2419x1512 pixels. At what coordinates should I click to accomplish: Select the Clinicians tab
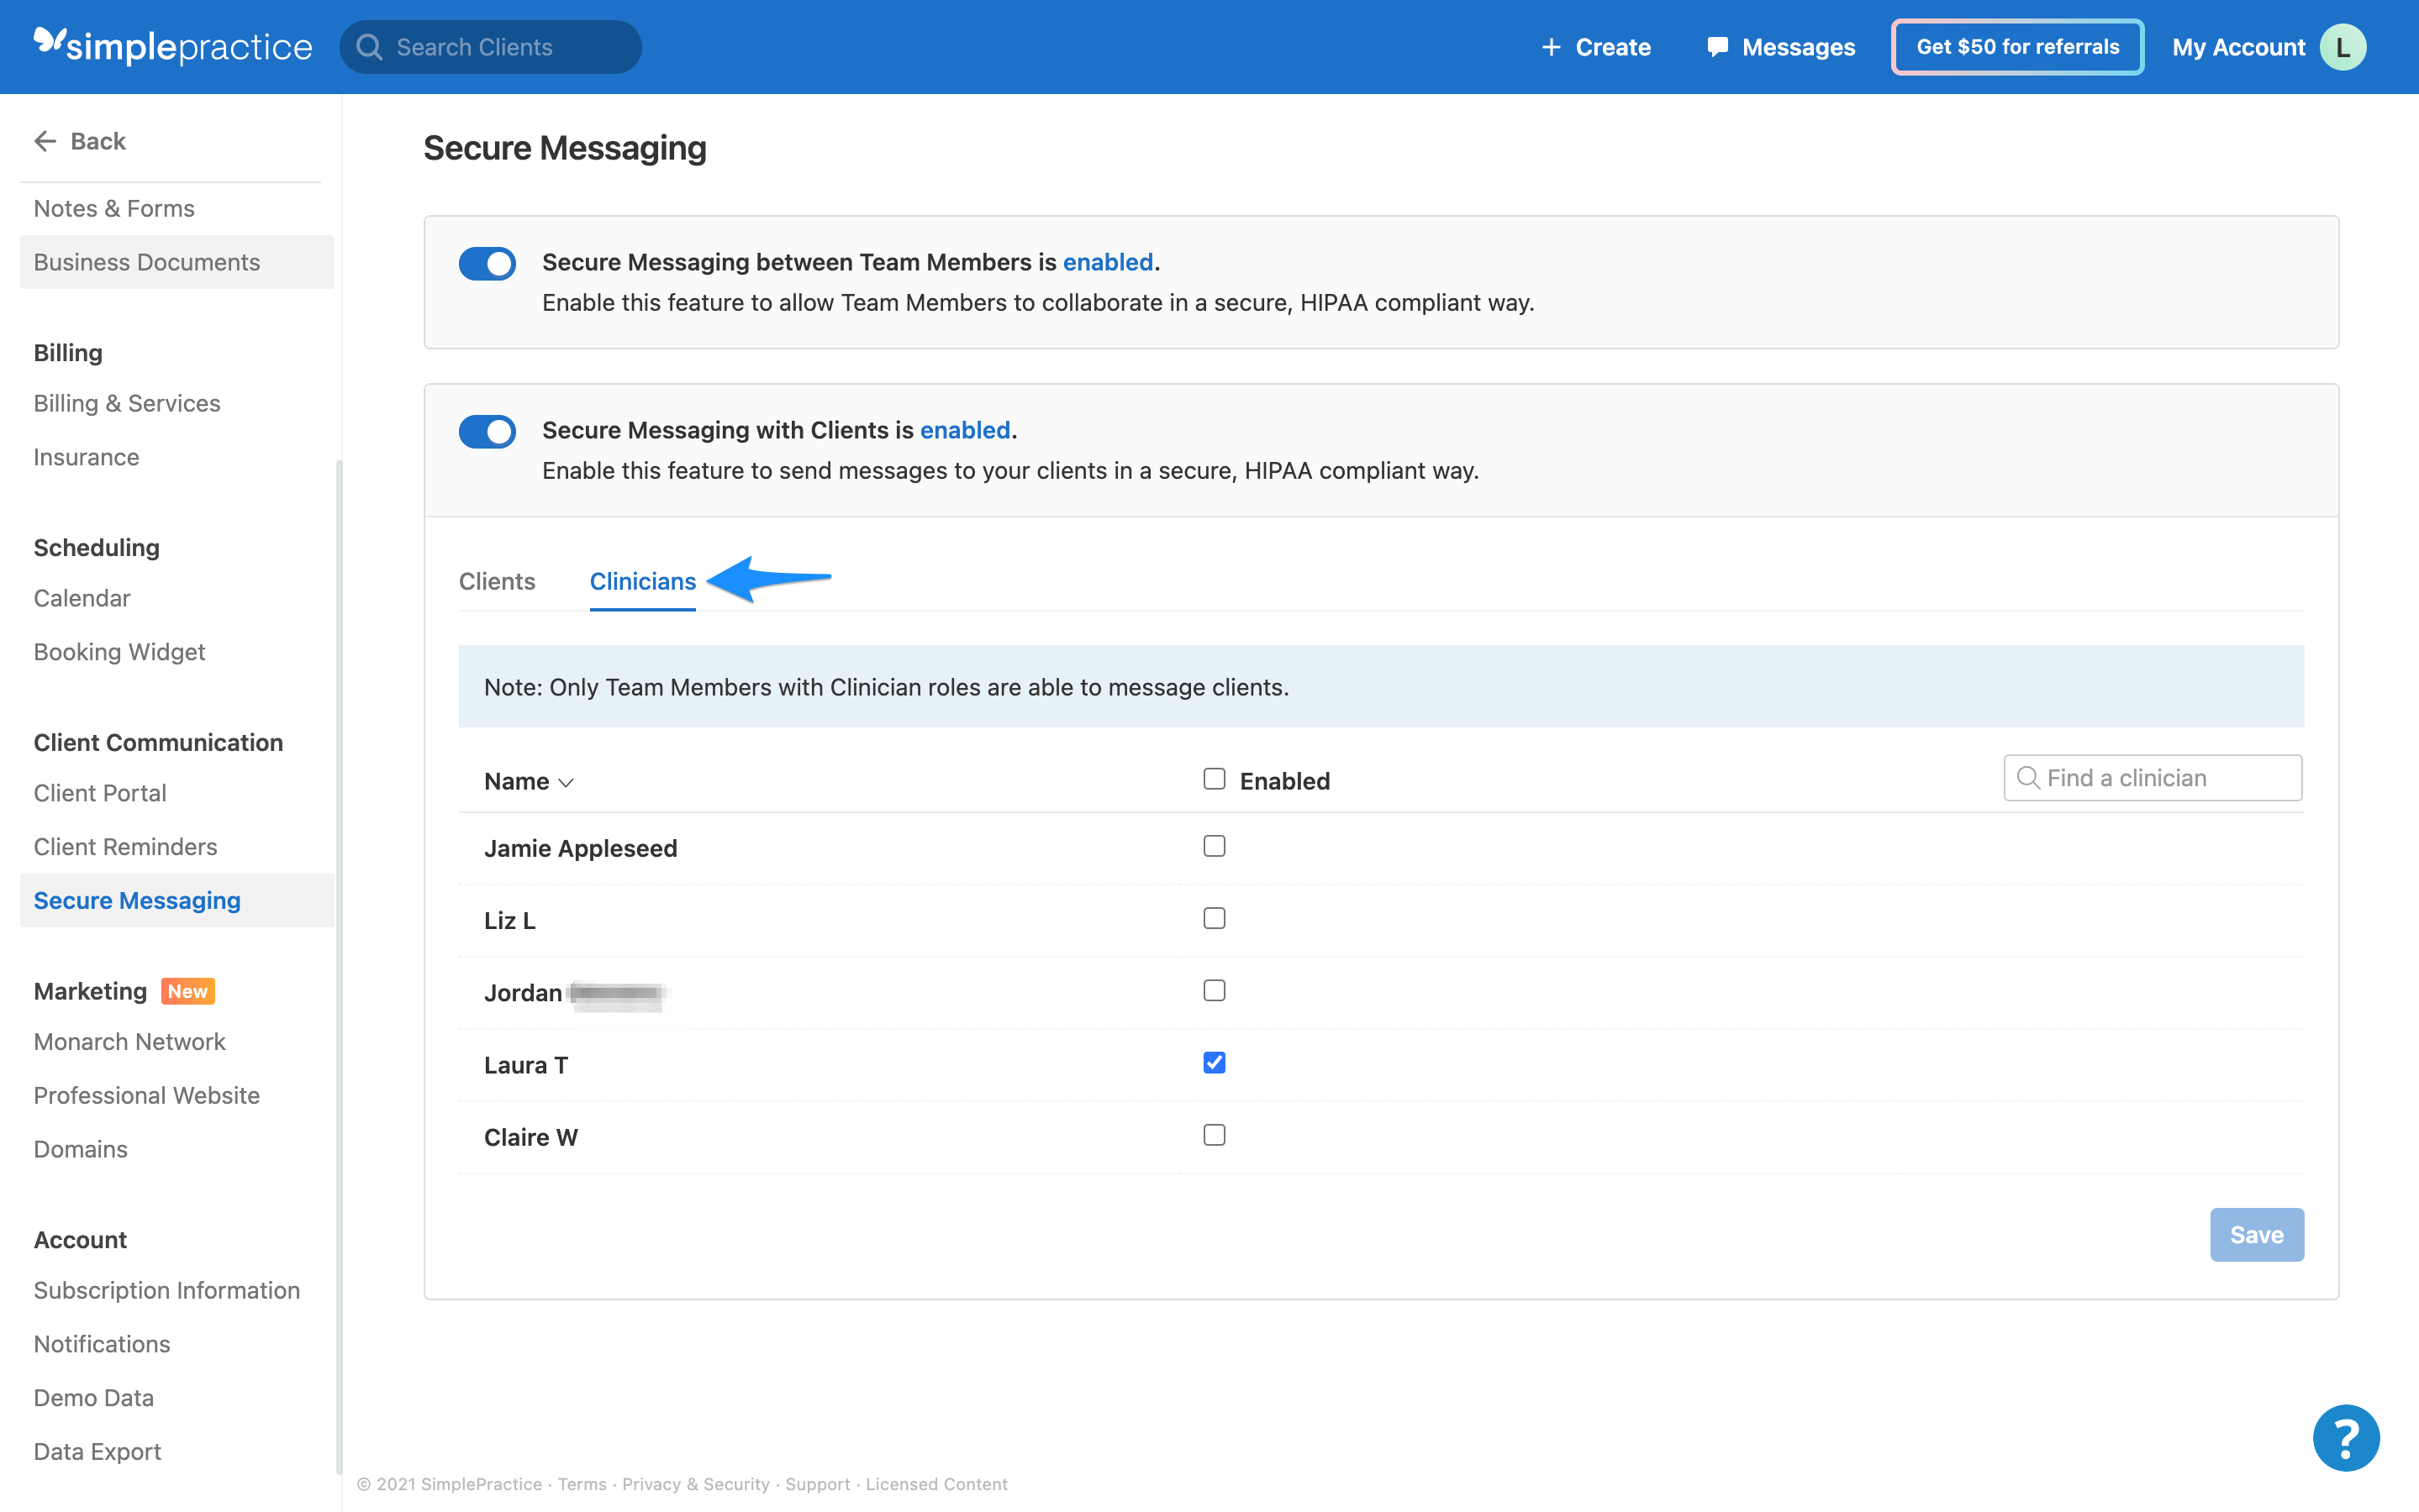coord(642,581)
